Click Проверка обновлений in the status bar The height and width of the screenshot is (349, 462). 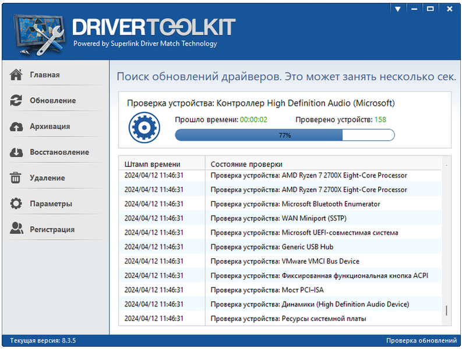421,340
